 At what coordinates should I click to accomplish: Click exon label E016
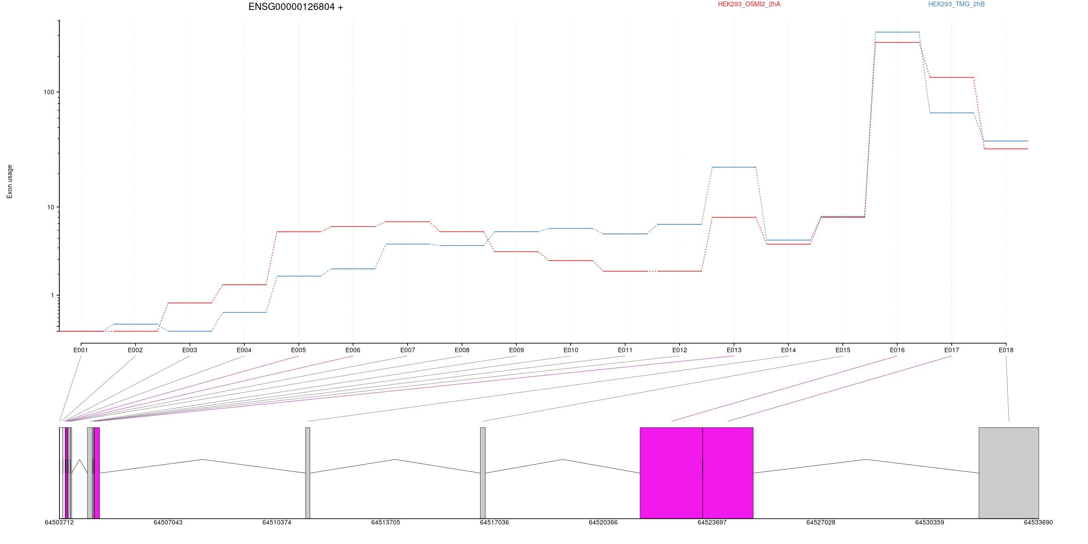[897, 350]
